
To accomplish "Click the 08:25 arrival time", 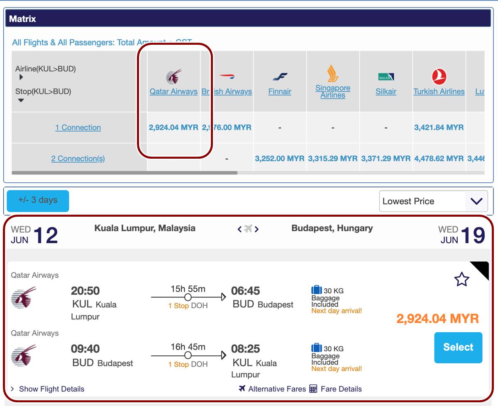I will 246,349.
